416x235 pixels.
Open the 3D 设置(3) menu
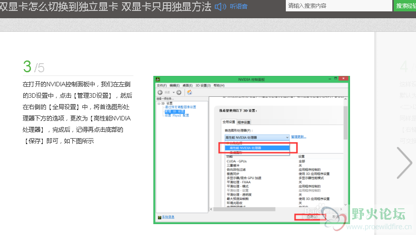click(203, 85)
